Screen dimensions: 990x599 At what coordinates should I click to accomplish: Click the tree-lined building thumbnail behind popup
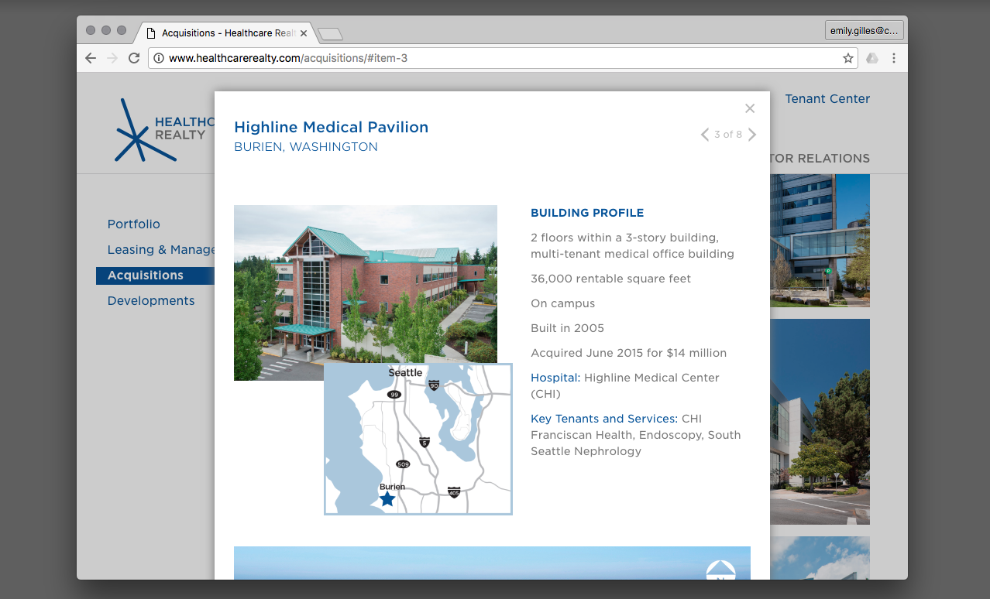click(x=820, y=422)
